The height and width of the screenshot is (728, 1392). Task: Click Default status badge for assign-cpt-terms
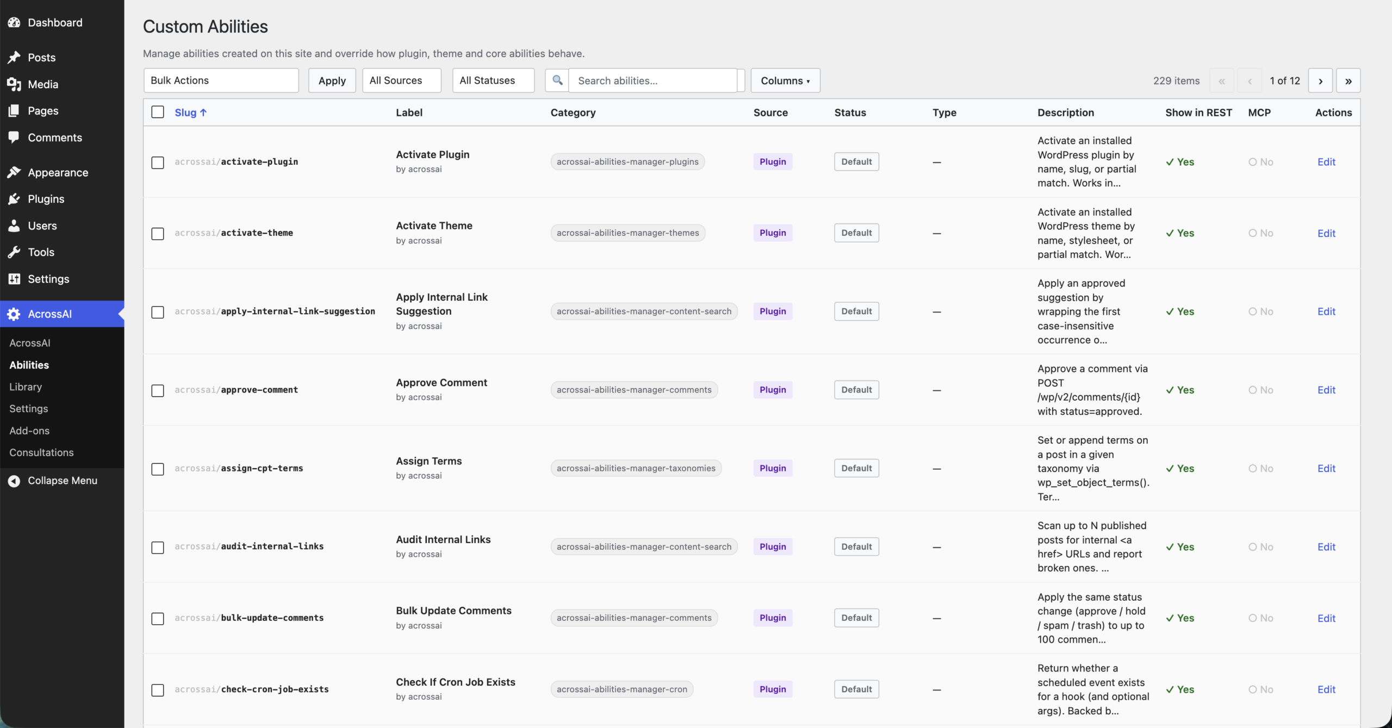point(856,468)
